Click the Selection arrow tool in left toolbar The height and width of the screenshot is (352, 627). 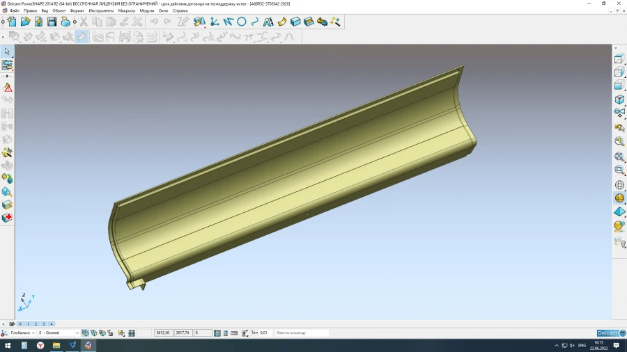point(7,51)
